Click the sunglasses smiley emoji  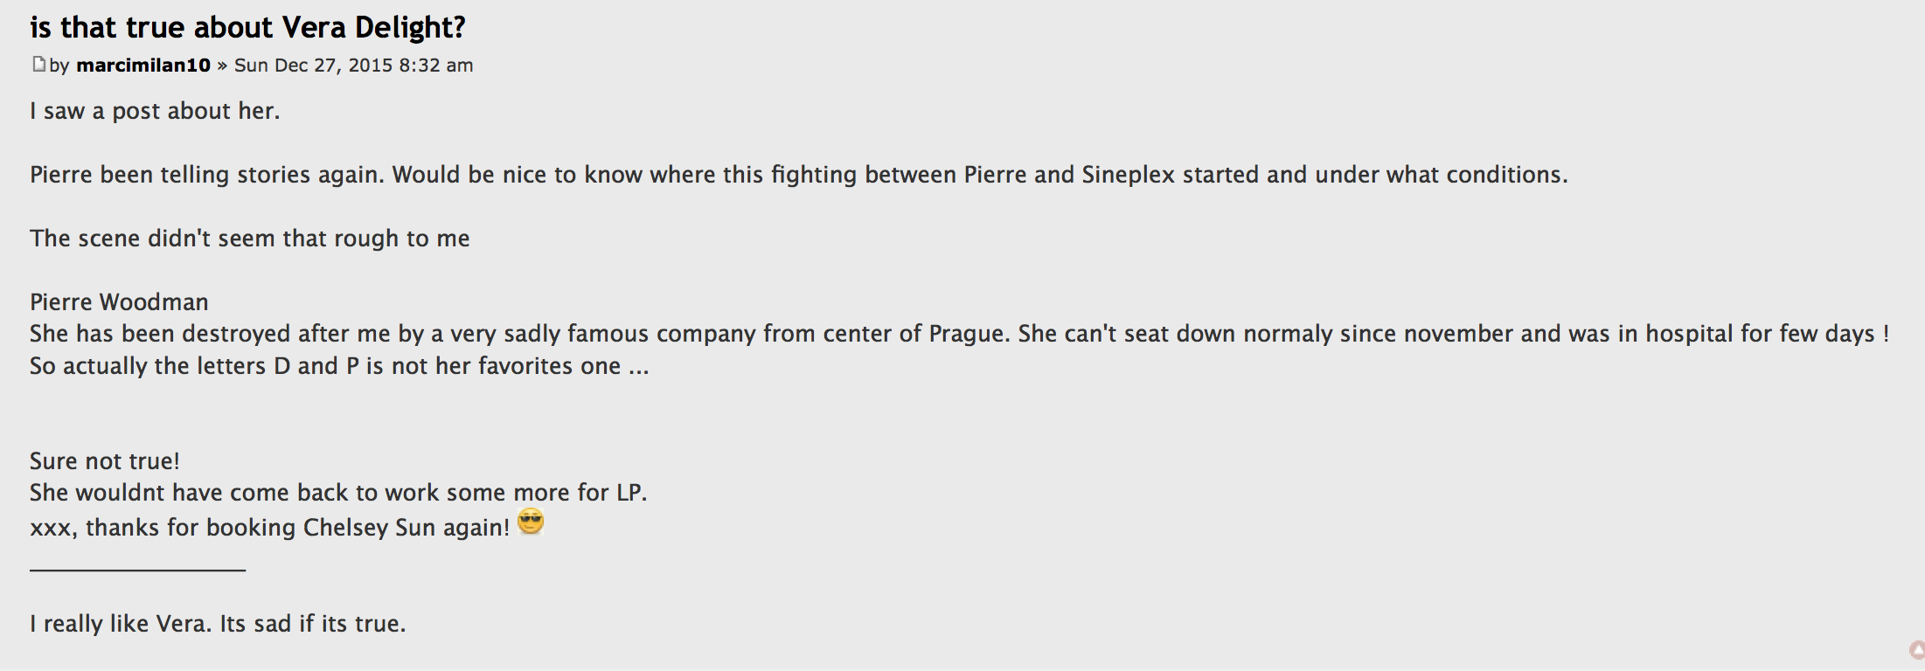tap(530, 522)
